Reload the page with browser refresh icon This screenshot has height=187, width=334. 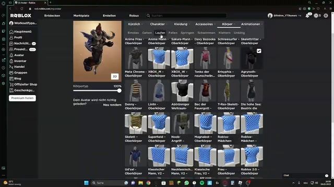[22, 9]
